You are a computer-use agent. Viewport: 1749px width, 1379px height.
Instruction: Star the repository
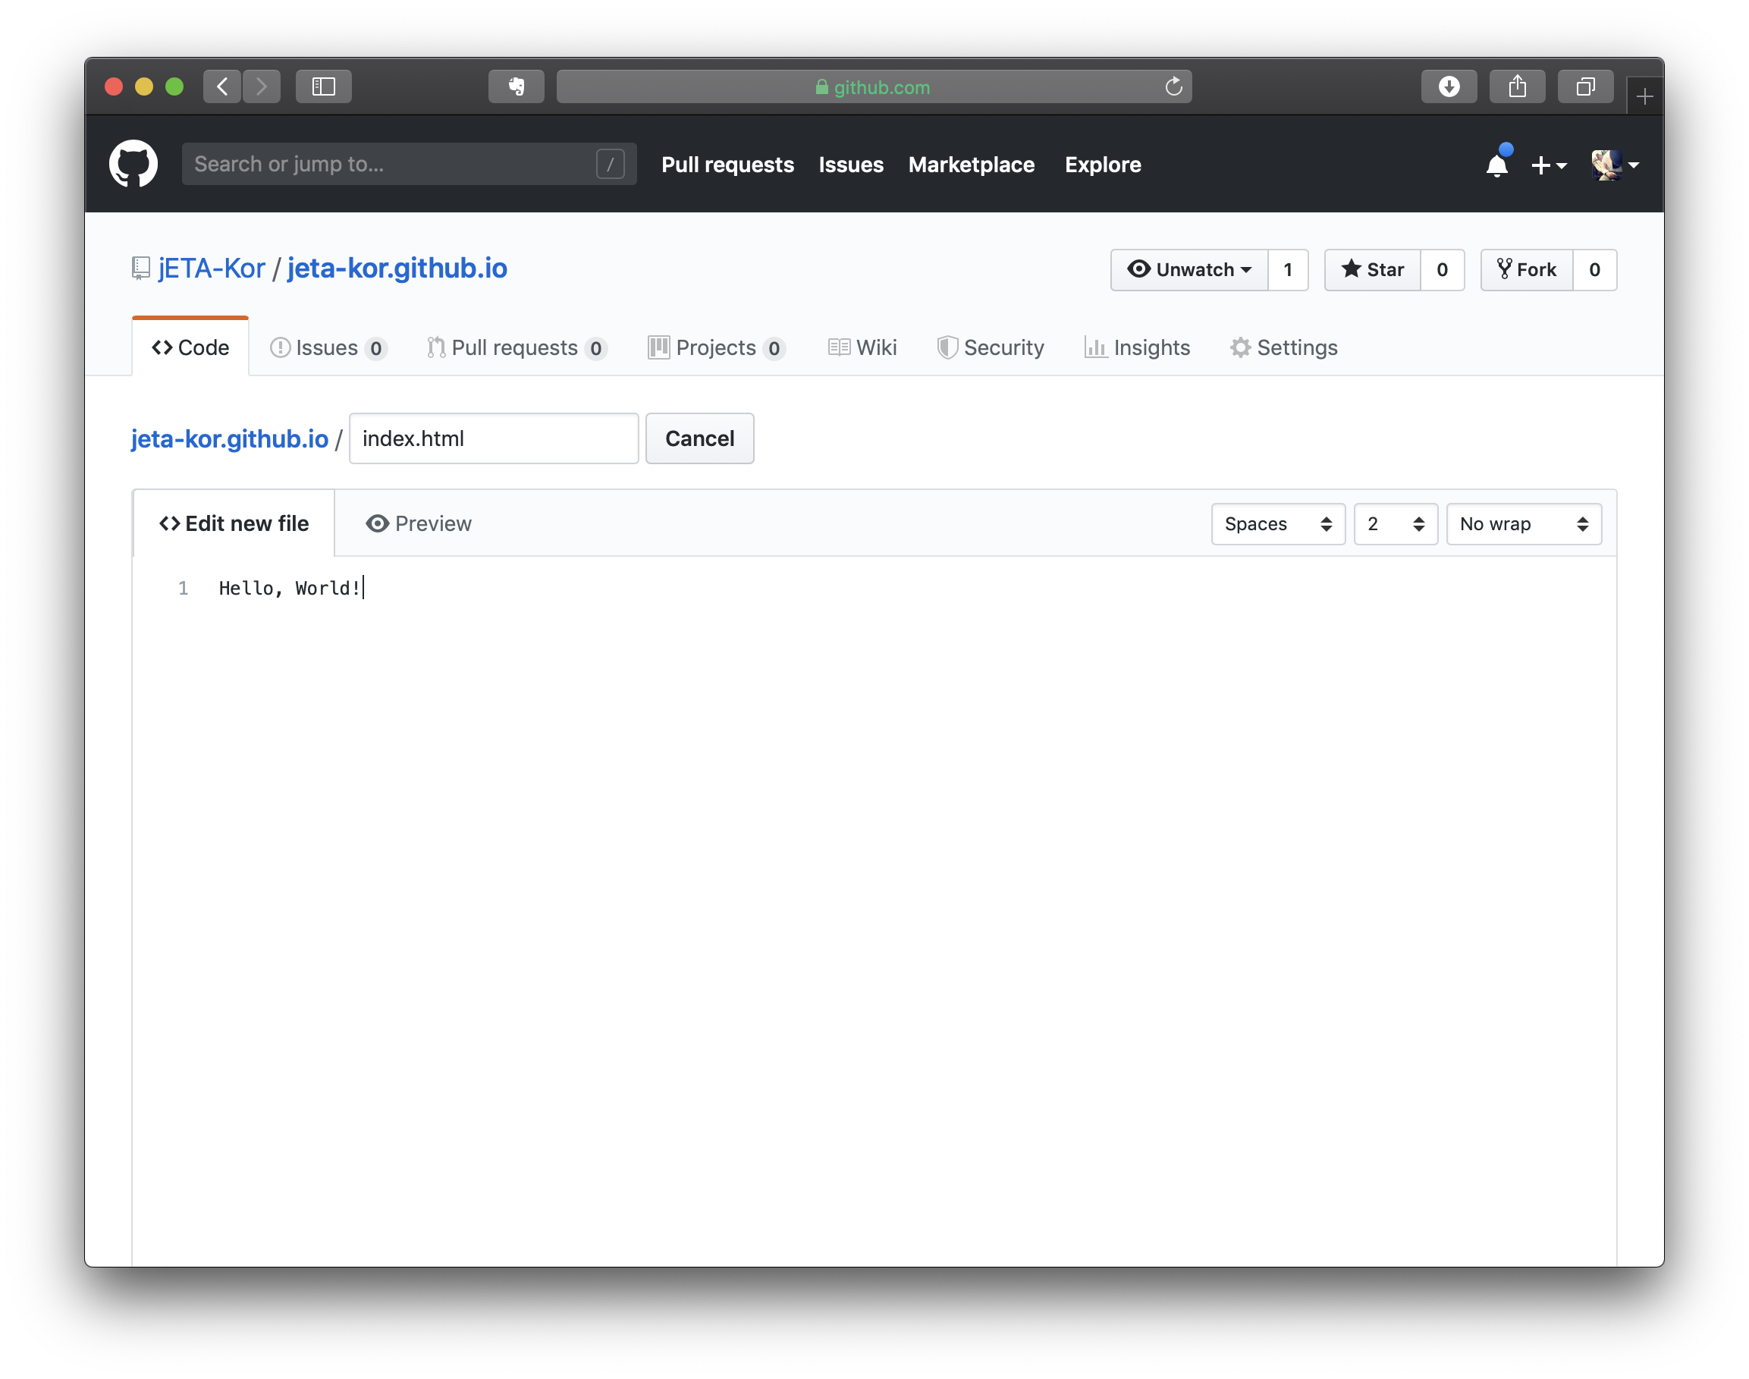pos(1372,270)
